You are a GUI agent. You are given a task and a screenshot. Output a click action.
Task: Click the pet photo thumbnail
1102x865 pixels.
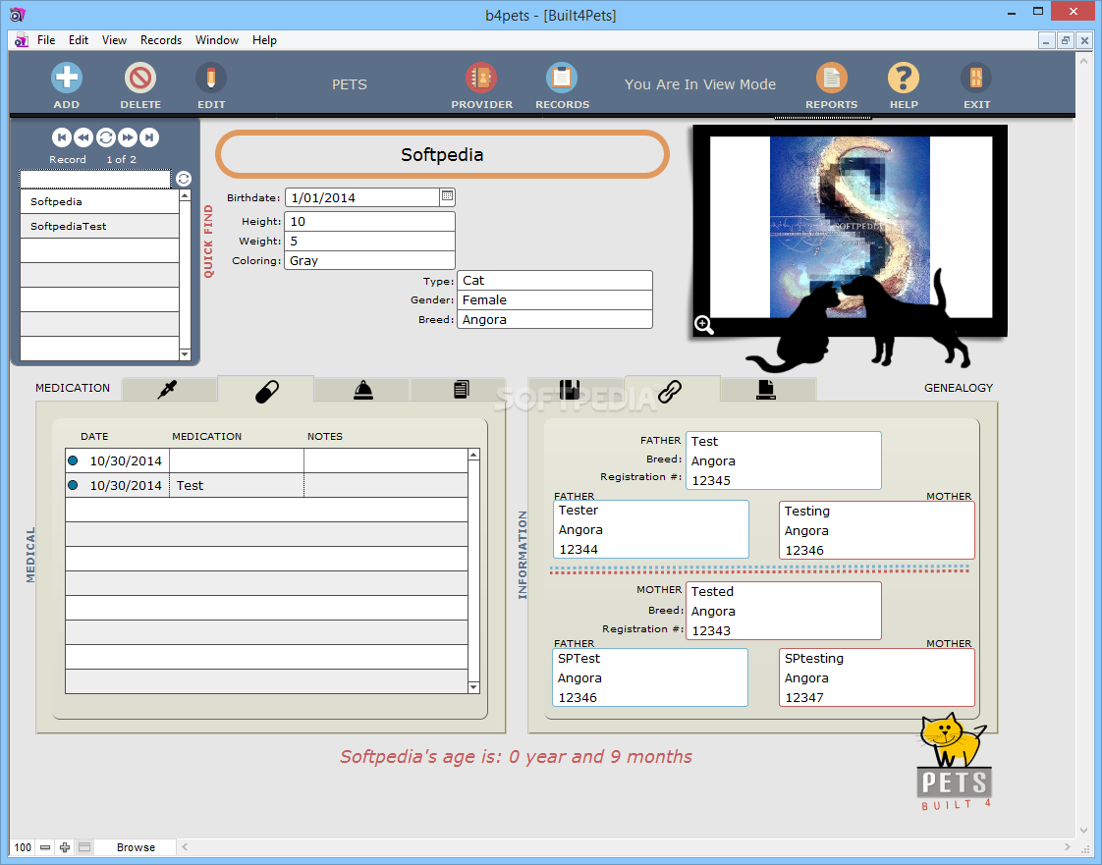[851, 227]
